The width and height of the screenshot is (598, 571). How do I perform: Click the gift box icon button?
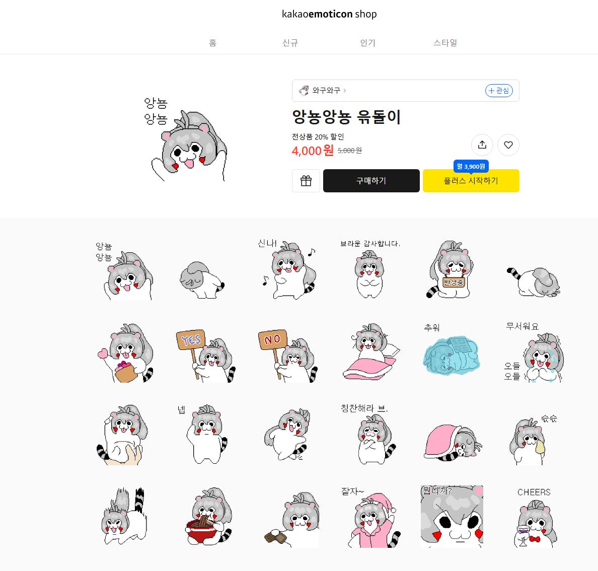pyautogui.click(x=306, y=181)
